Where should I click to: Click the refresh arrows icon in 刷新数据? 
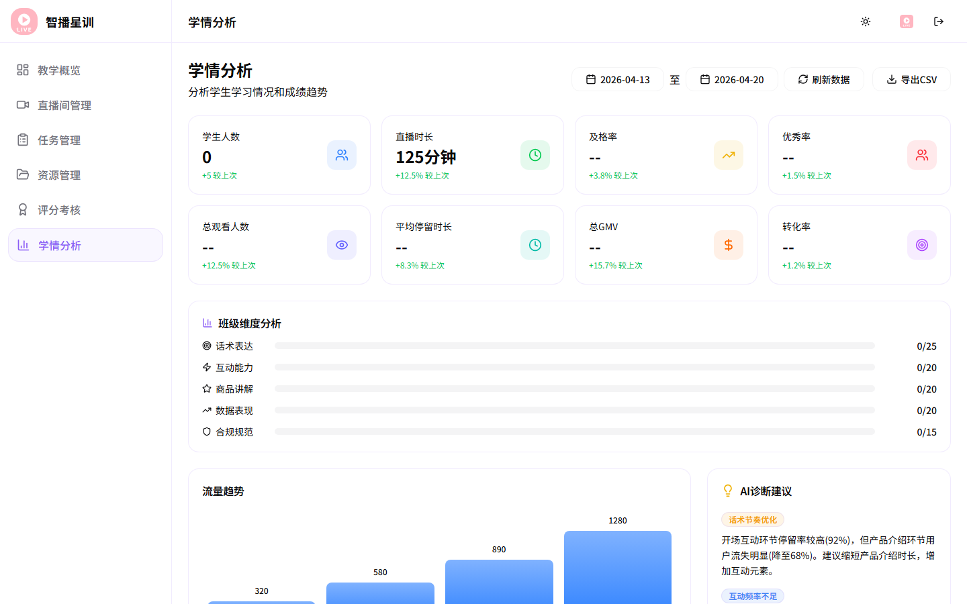point(803,79)
